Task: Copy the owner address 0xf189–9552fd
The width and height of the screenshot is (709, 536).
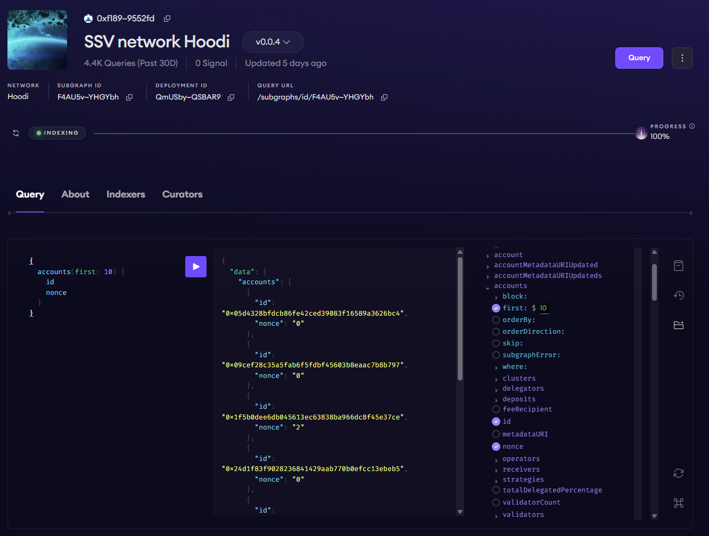Action: (167, 19)
